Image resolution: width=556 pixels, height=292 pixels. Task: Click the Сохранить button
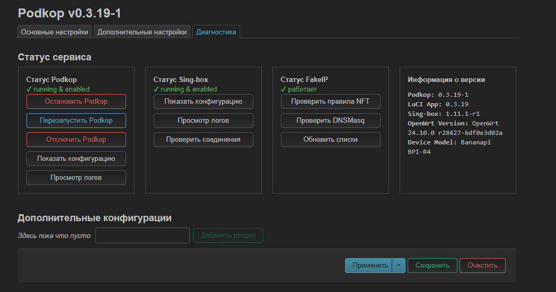(x=433, y=266)
